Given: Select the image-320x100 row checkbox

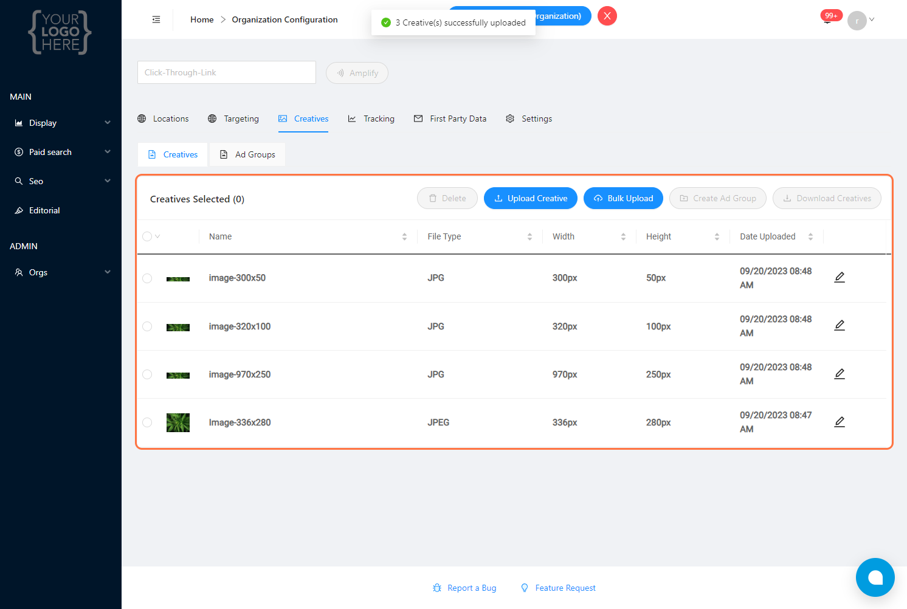Looking at the screenshot, I should [147, 326].
